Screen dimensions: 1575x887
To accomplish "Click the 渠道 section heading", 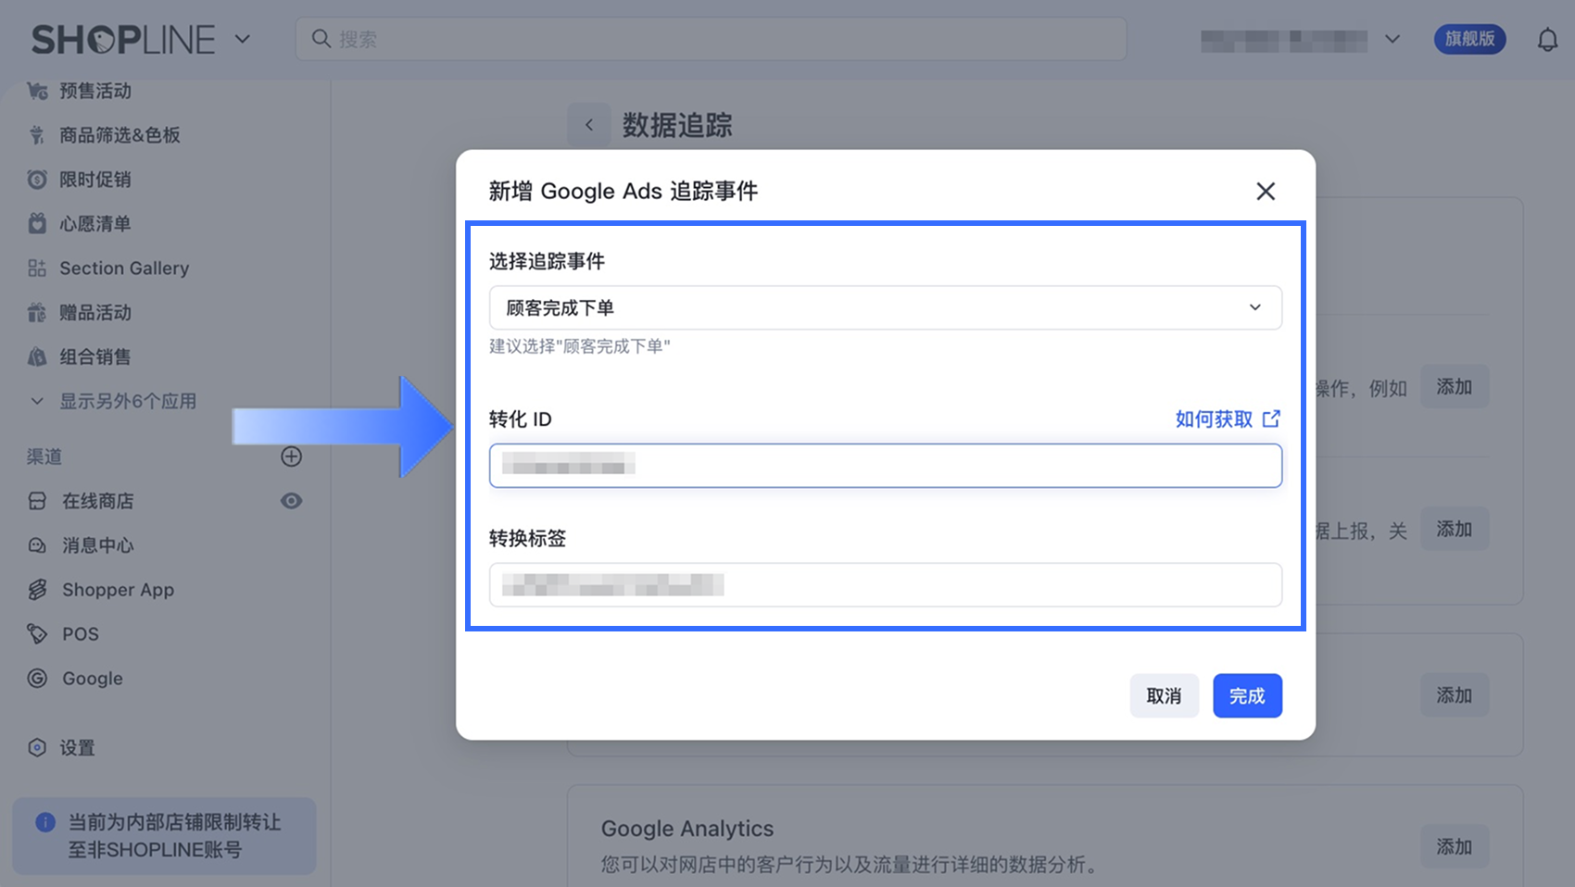I will pyautogui.click(x=44, y=456).
